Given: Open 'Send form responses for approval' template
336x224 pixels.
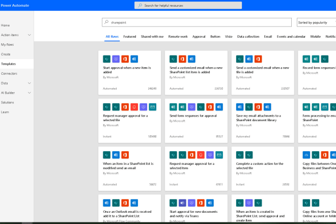Looking at the screenshot, I should (196, 121).
